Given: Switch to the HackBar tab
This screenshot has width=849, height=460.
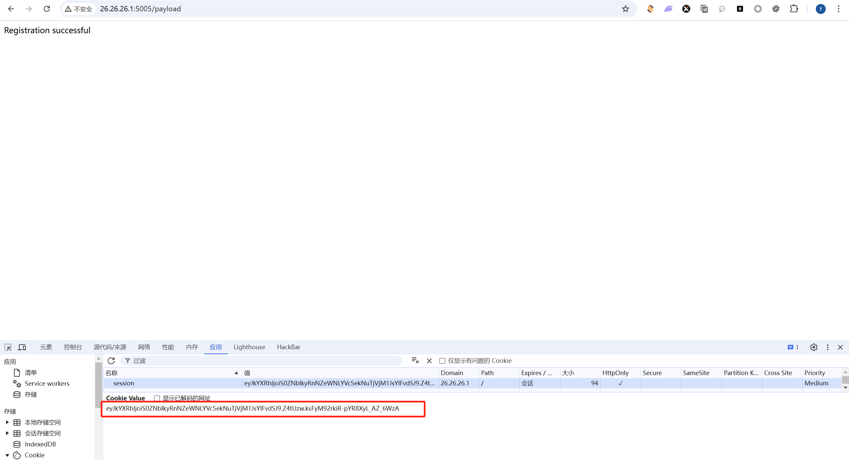Looking at the screenshot, I should [x=288, y=347].
